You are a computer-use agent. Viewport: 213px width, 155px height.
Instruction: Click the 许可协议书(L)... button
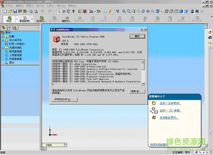[x=64, y=100]
